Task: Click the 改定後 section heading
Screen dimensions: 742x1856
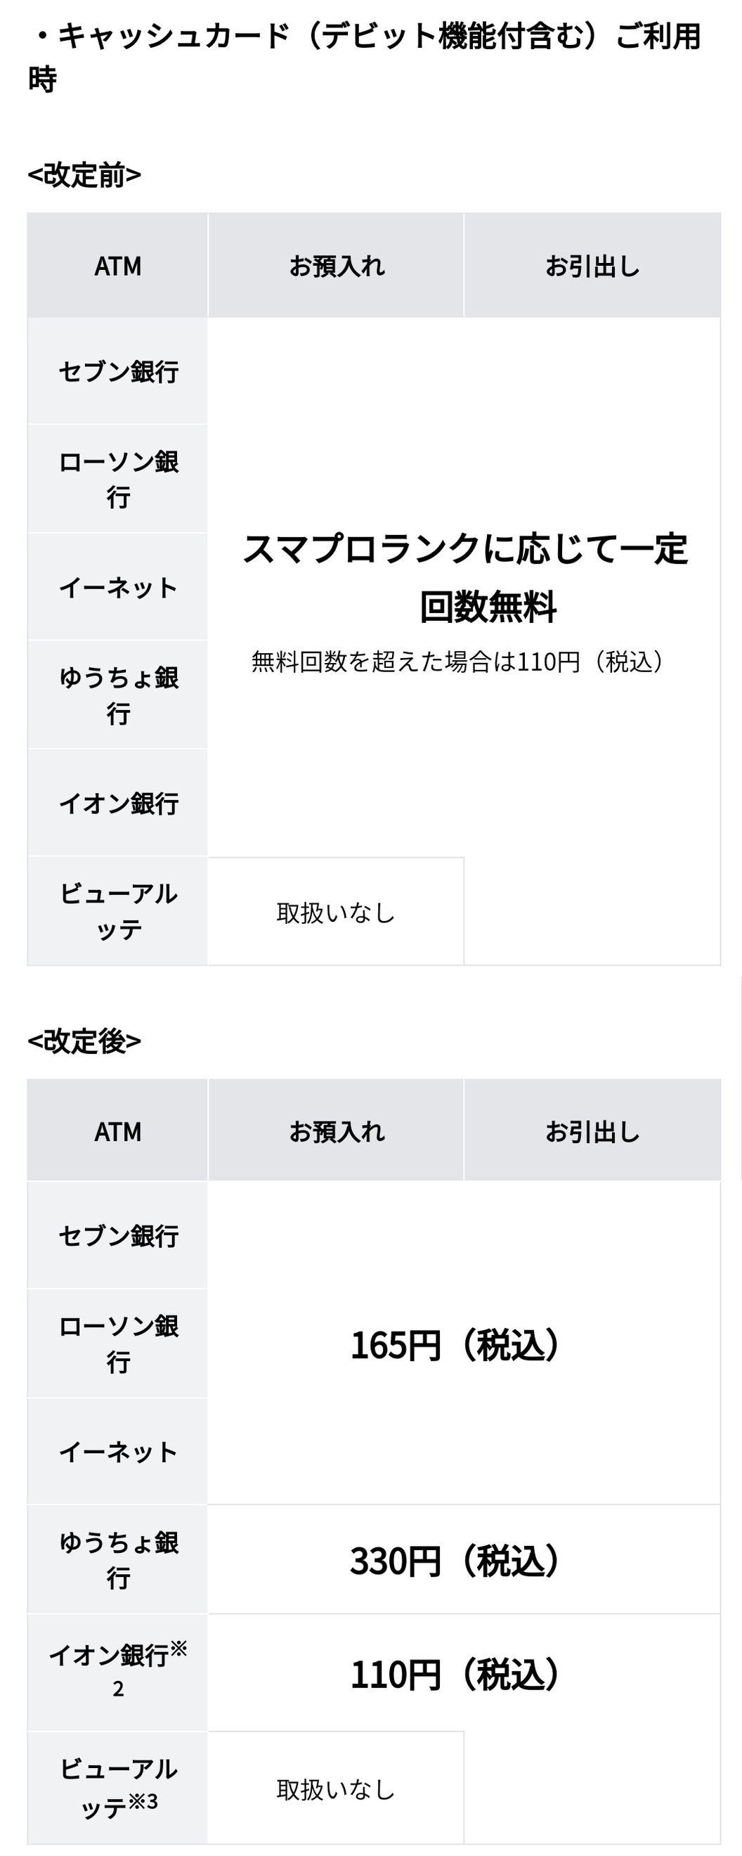Action: click(x=84, y=1041)
